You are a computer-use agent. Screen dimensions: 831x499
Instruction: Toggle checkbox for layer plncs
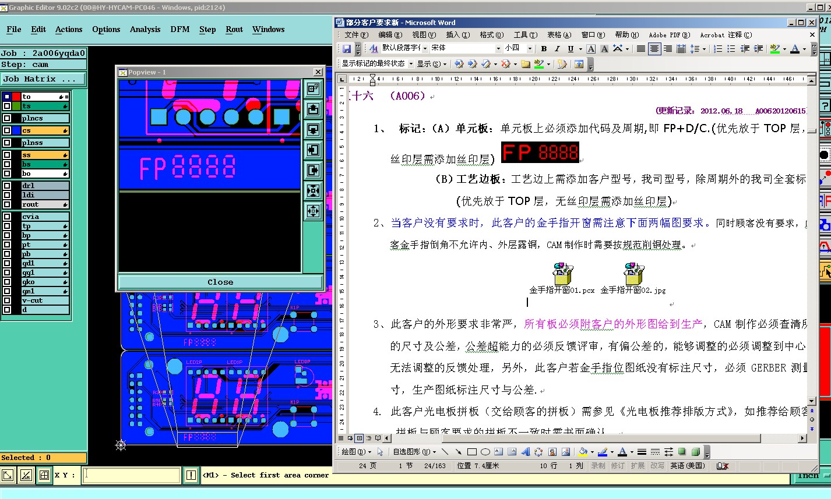pos(7,118)
